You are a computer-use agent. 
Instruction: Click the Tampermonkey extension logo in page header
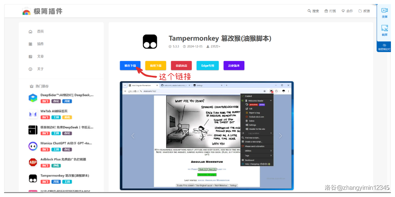click(x=150, y=42)
